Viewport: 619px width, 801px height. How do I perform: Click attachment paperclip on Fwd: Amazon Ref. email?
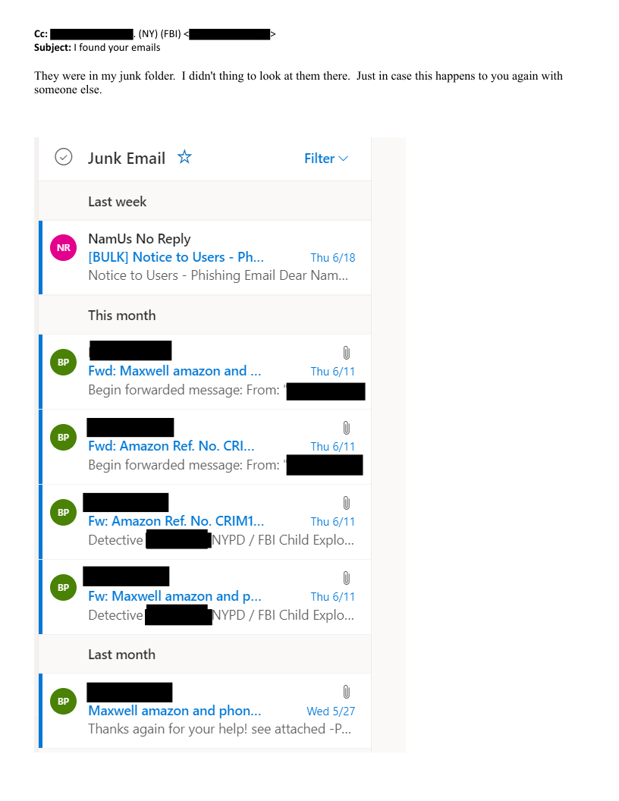pos(346,428)
